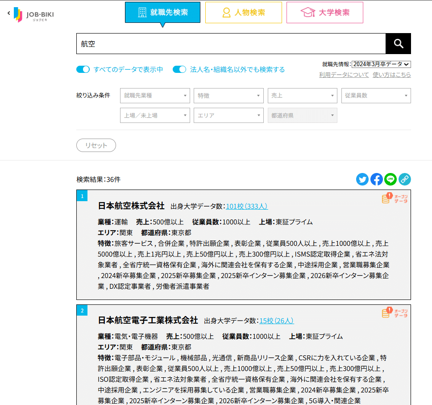This screenshot has width=432, height=405.
Task: Select the 大学検索 tab
Action: (x=324, y=12)
